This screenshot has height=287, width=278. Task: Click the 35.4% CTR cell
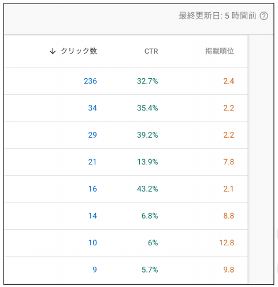(x=147, y=108)
